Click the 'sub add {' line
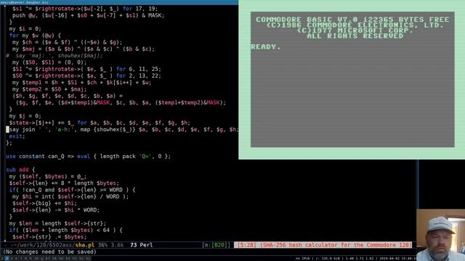Viewport: 465px width, 261px height. click(x=20, y=170)
